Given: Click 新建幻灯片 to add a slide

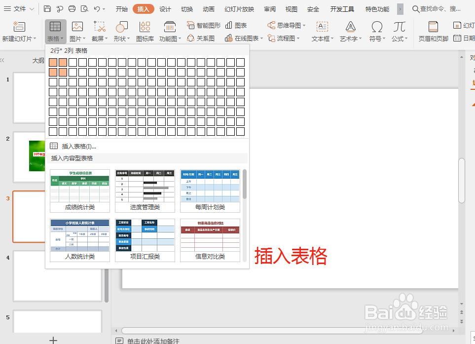Looking at the screenshot, I should [18, 31].
